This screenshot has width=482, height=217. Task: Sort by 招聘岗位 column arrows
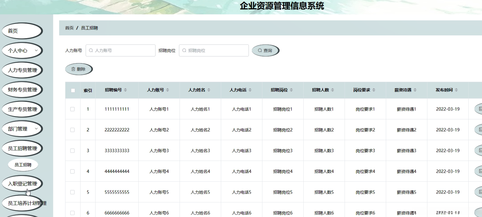(x=291, y=90)
